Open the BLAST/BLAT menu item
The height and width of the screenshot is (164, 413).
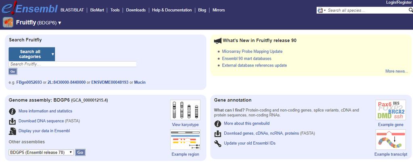72,10
